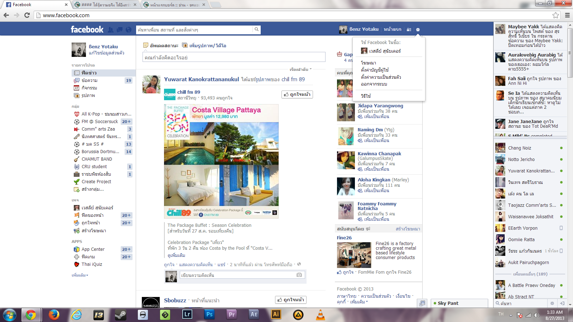Open Benz Yotaku profile in header
This screenshot has width=573, height=322.
tap(359, 29)
